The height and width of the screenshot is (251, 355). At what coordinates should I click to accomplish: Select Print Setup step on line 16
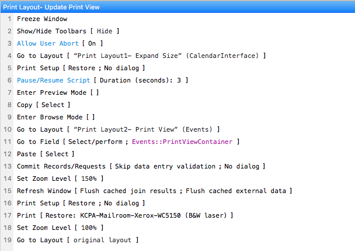coord(81,203)
